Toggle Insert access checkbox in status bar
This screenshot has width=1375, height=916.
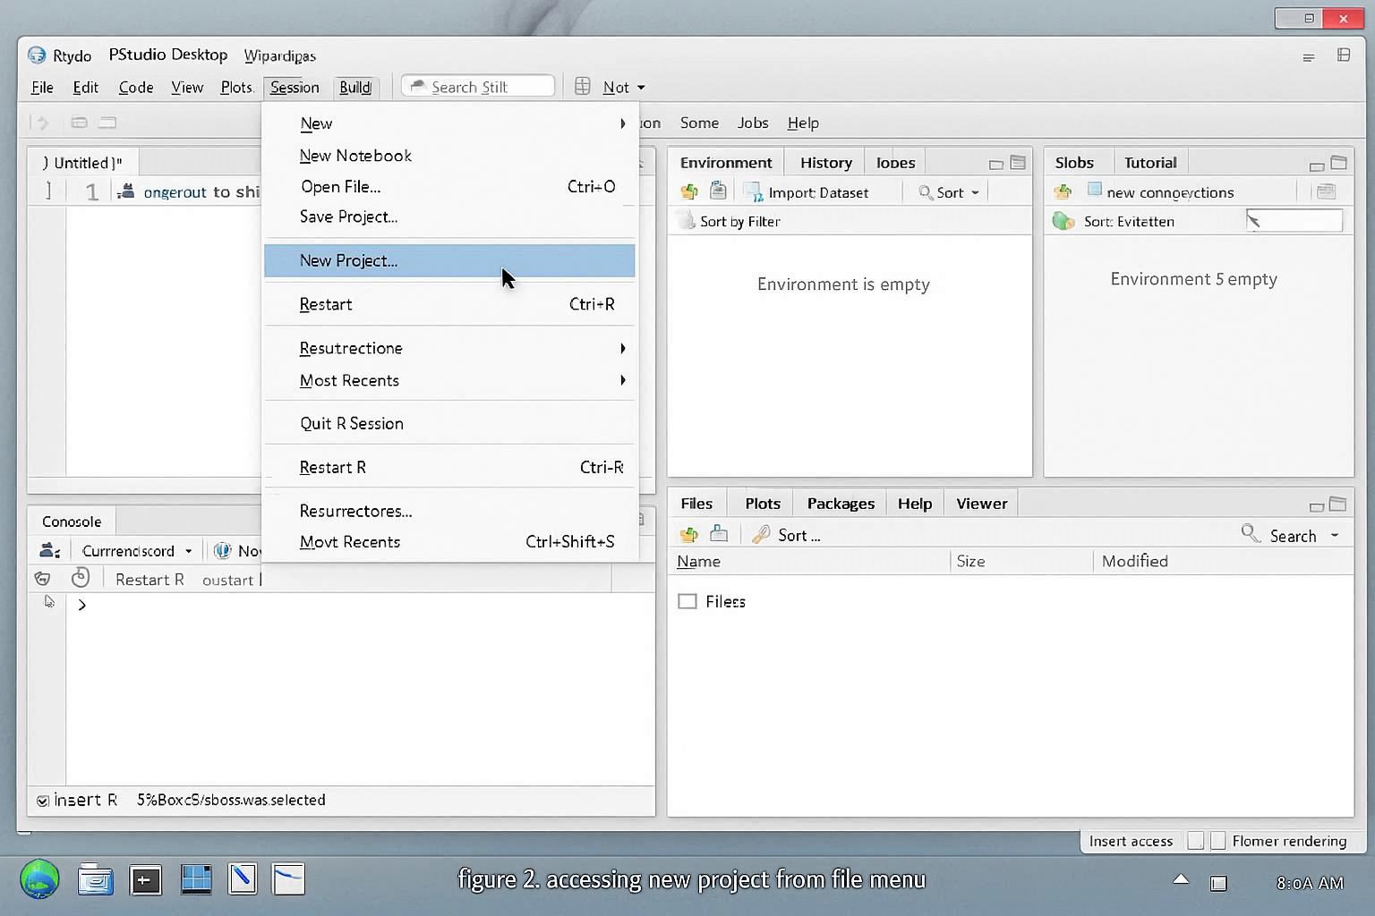coord(1195,841)
